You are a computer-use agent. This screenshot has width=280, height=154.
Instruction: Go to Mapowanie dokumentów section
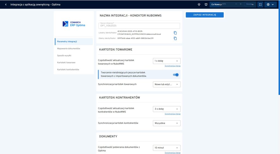[x=69, y=48]
